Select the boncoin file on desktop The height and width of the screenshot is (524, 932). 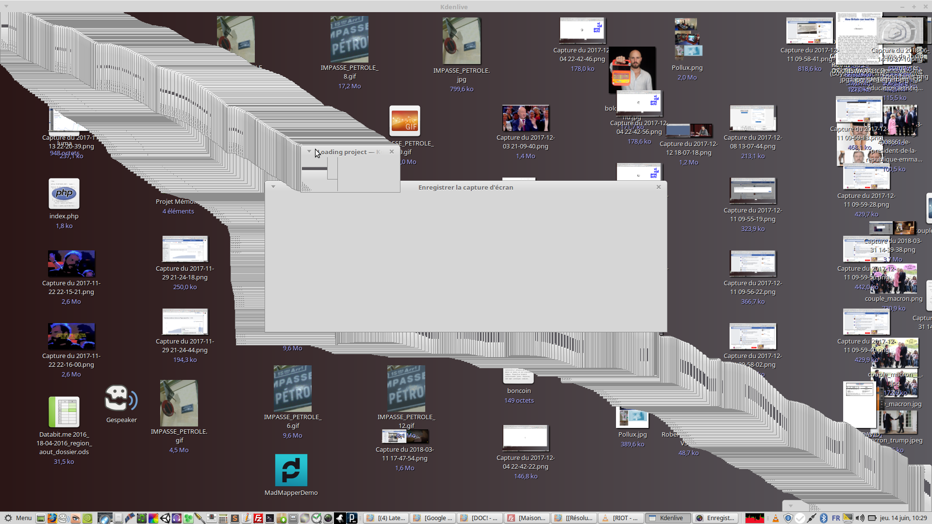pyautogui.click(x=518, y=377)
